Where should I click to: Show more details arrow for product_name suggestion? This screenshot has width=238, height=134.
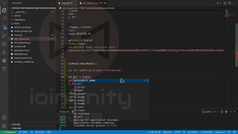145,80
